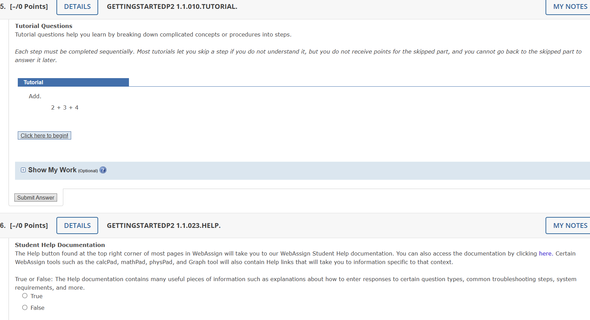Click the points label of question 5
Screen dimensions: 590x320
click(x=29, y=6)
